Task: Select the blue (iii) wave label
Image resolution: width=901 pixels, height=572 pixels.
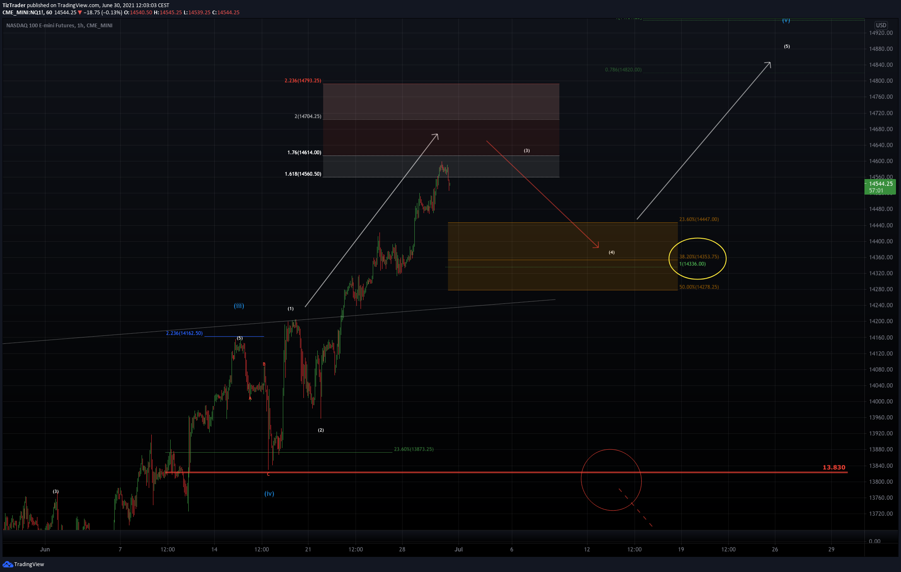Action: point(239,306)
